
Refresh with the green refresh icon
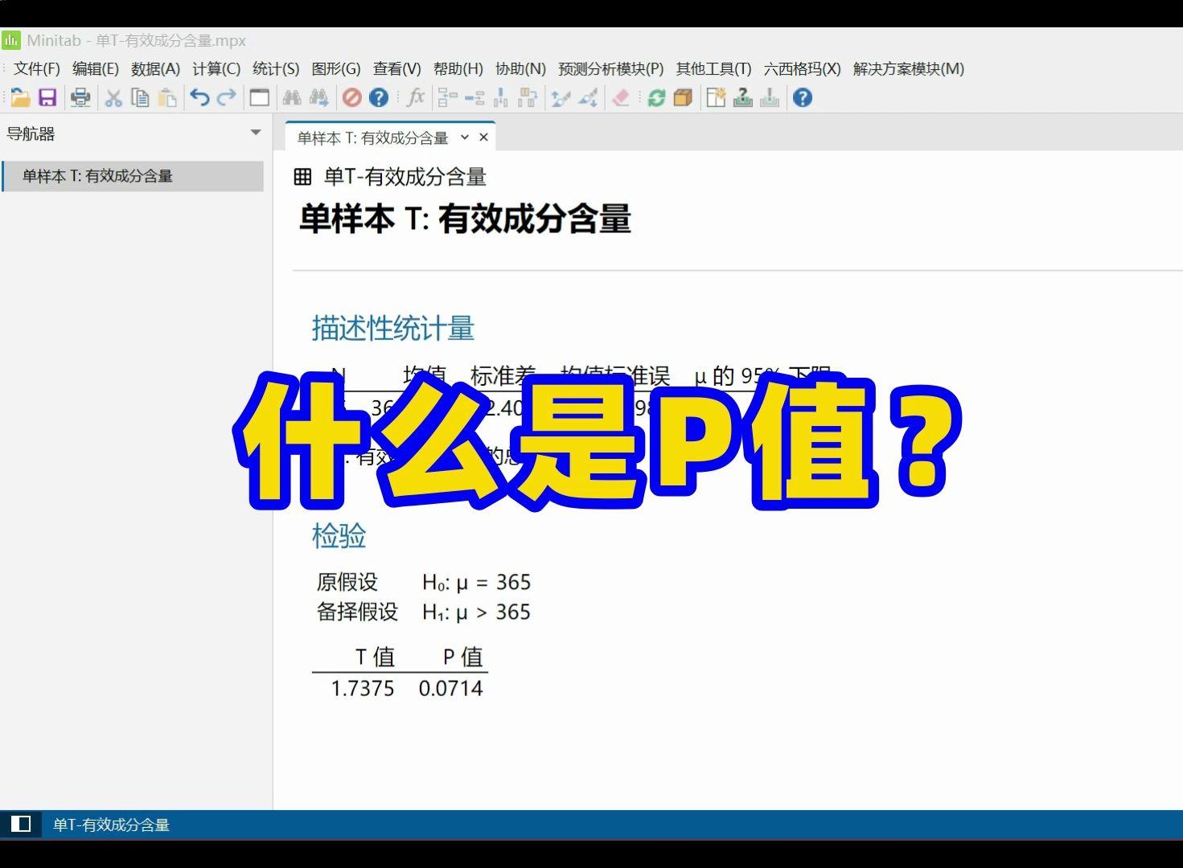[x=655, y=97]
